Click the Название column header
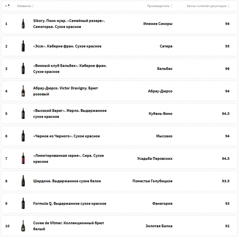Screen dimensions: 239x237 coord(24,6)
